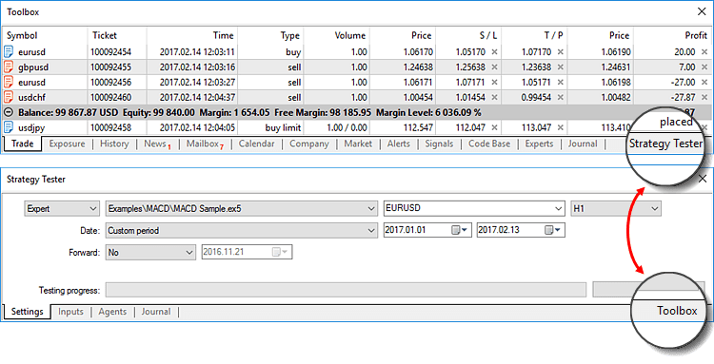
Task: Switch to the Strategy Tester settings tab
Action: coord(28,312)
